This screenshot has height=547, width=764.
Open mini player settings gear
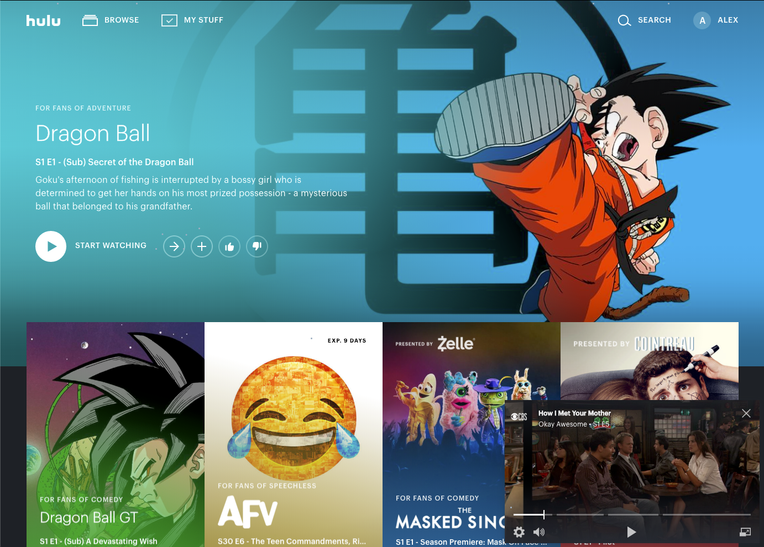[x=519, y=532]
